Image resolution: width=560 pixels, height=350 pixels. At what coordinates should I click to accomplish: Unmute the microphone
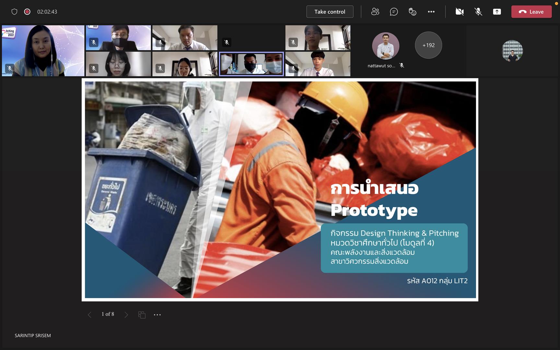pos(478,12)
